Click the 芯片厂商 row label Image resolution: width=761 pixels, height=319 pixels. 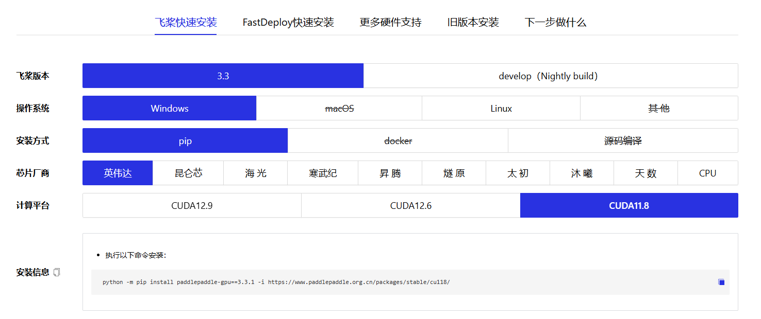(x=33, y=173)
